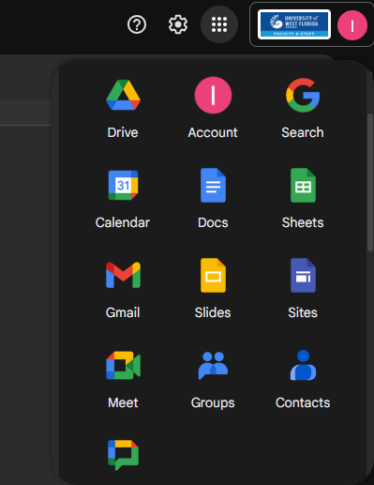Open Google Slides
The height and width of the screenshot is (485, 374).
(213, 288)
